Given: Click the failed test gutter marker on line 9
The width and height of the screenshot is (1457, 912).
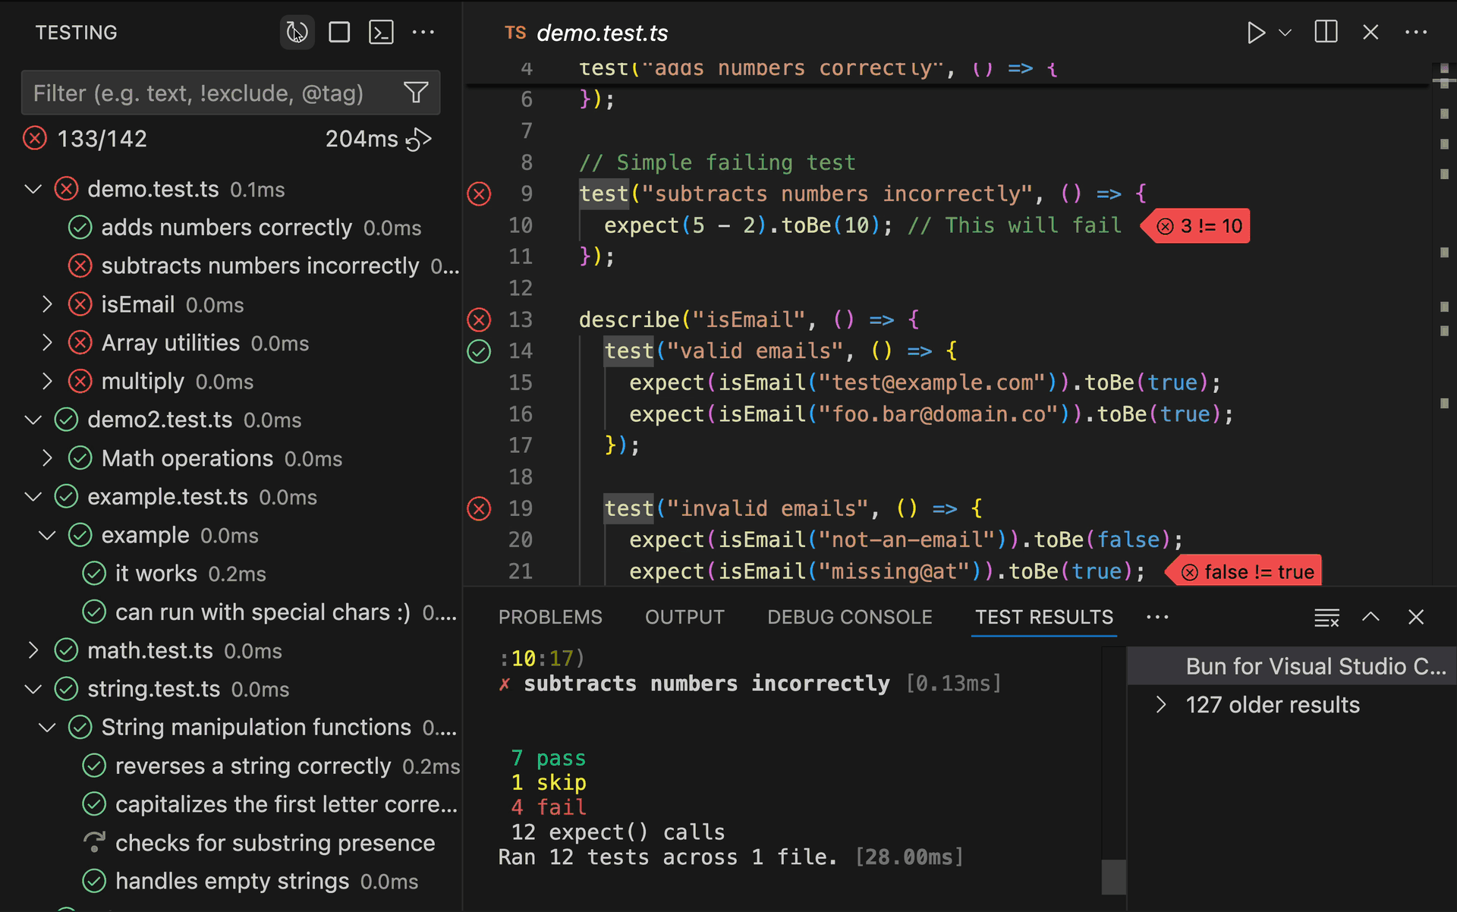Looking at the screenshot, I should tap(479, 194).
